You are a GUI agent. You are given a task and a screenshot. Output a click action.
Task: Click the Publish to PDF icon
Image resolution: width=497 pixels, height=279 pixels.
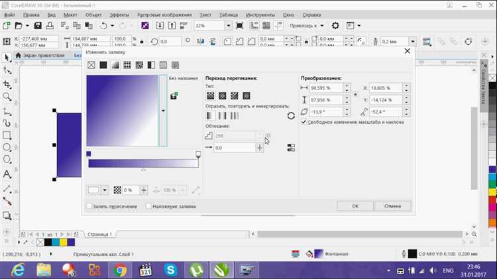point(184,26)
